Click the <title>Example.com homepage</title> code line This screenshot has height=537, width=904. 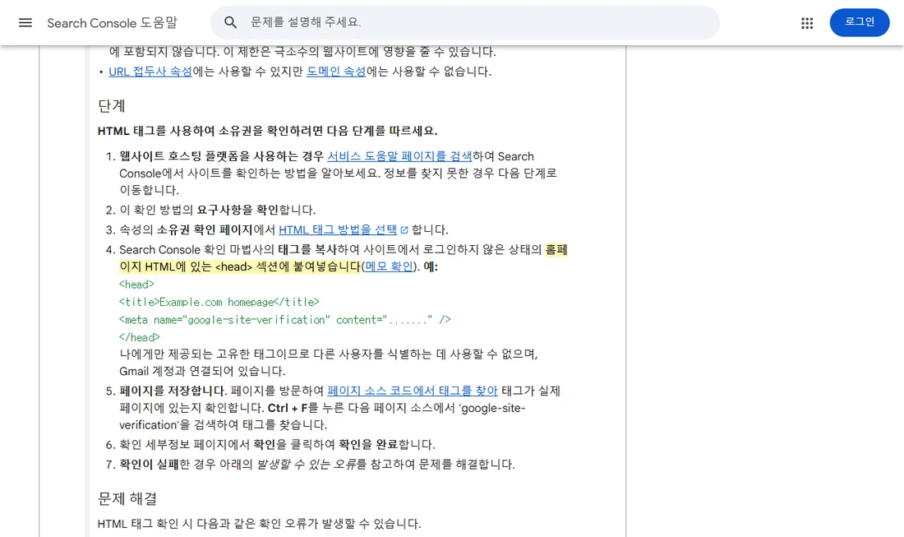point(219,302)
